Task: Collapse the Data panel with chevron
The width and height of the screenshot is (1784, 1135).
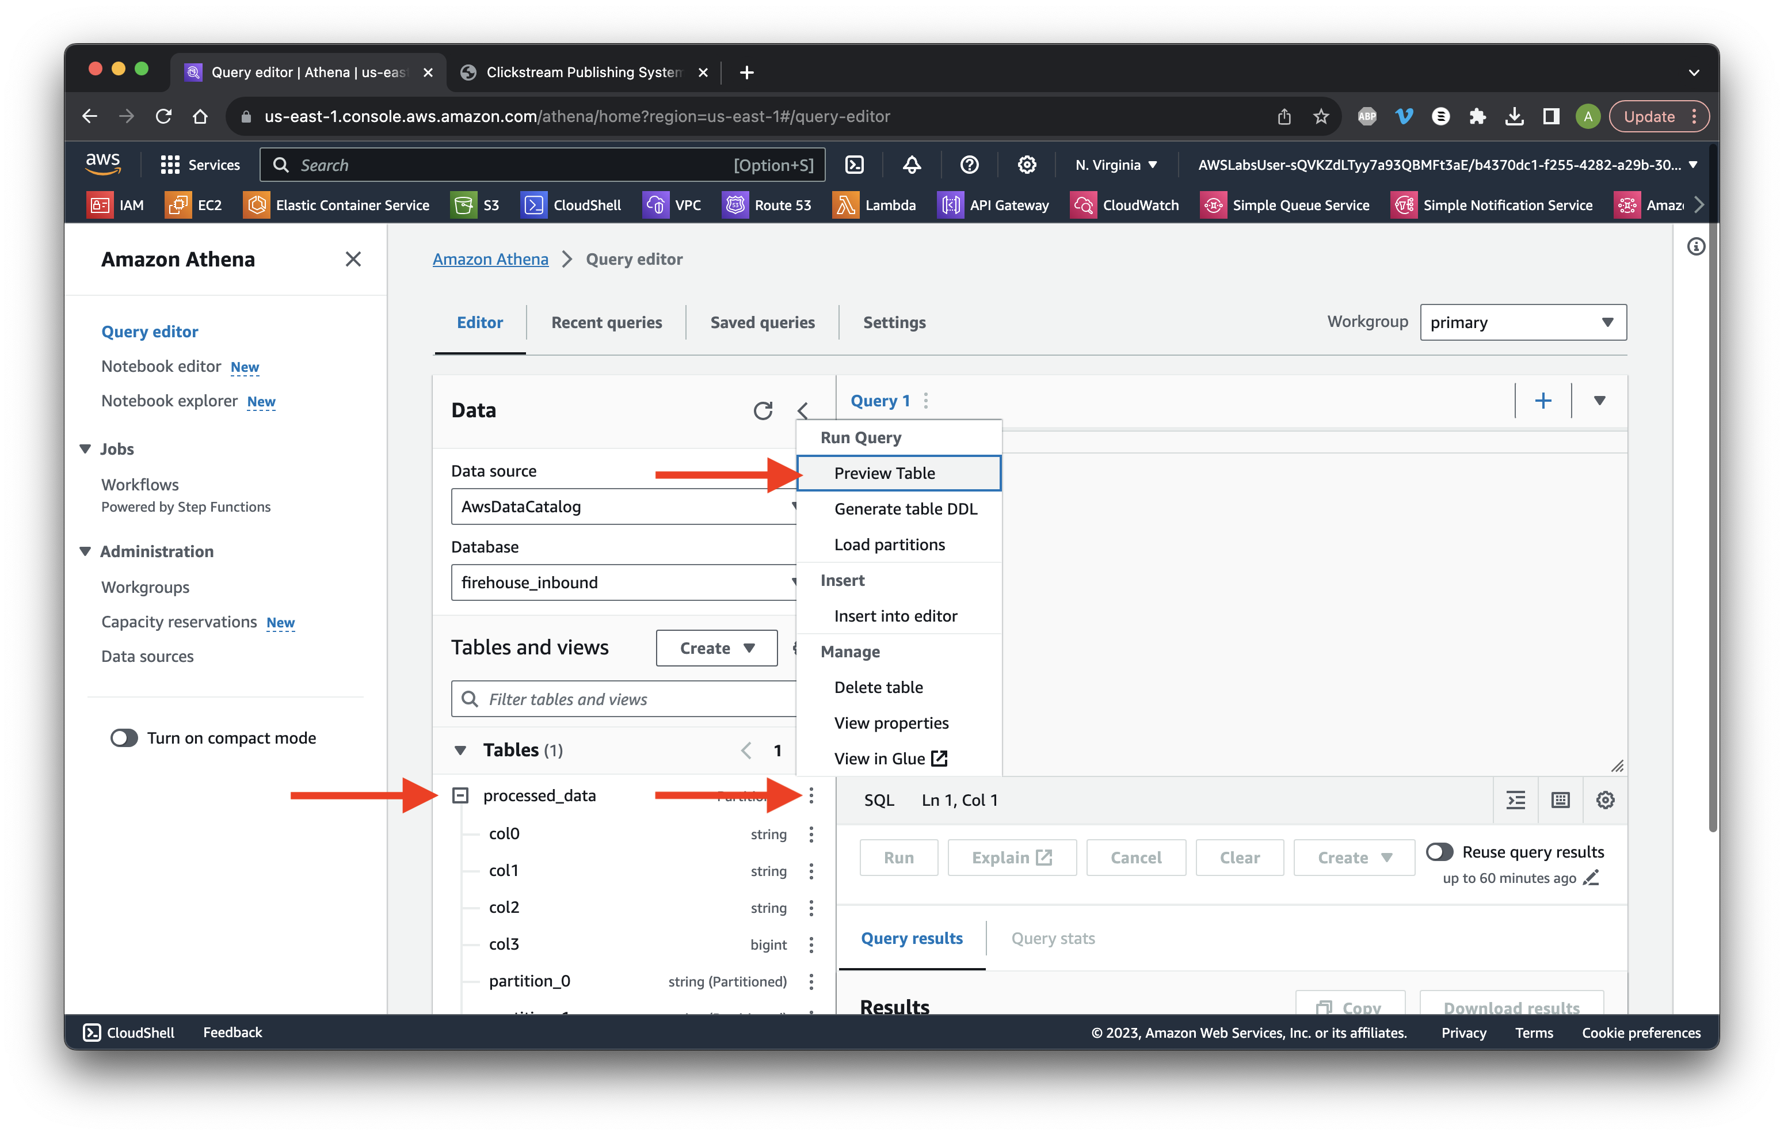Action: point(802,410)
